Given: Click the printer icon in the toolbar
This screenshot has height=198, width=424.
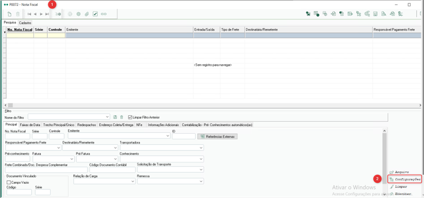Looking at the screenshot, I should click(x=70, y=14).
